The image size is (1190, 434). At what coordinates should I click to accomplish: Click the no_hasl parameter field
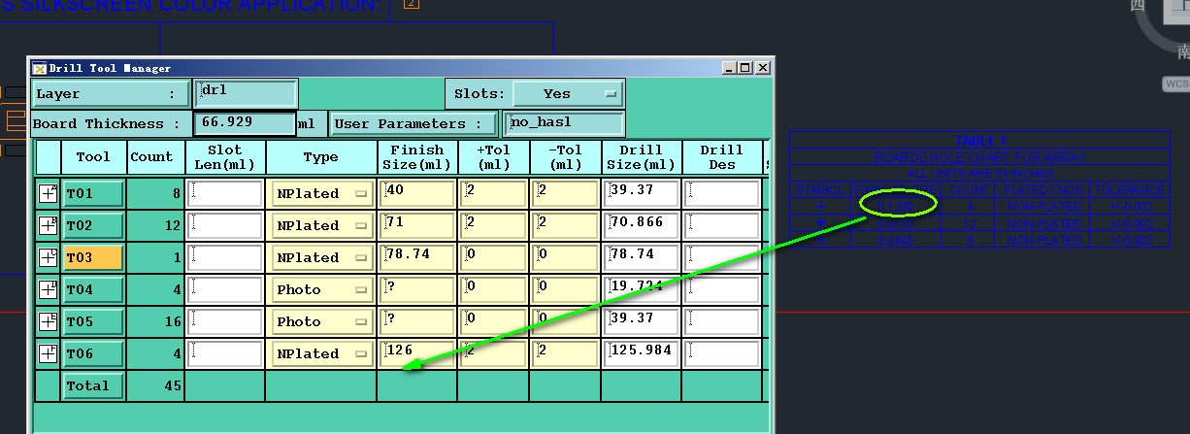tap(564, 123)
